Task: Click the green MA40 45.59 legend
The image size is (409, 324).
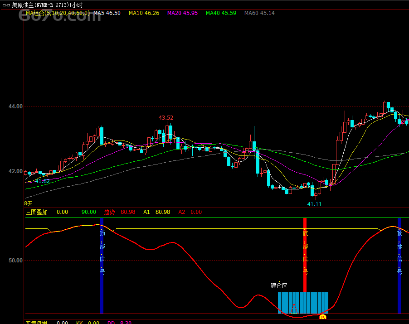Action: [x=221, y=13]
